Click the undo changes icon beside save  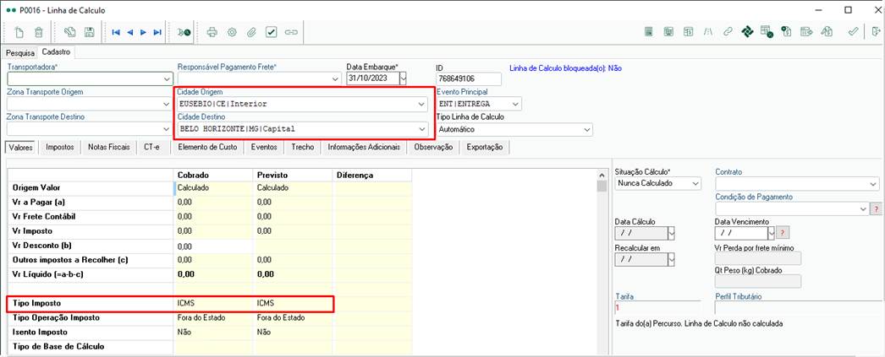pos(70,32)
